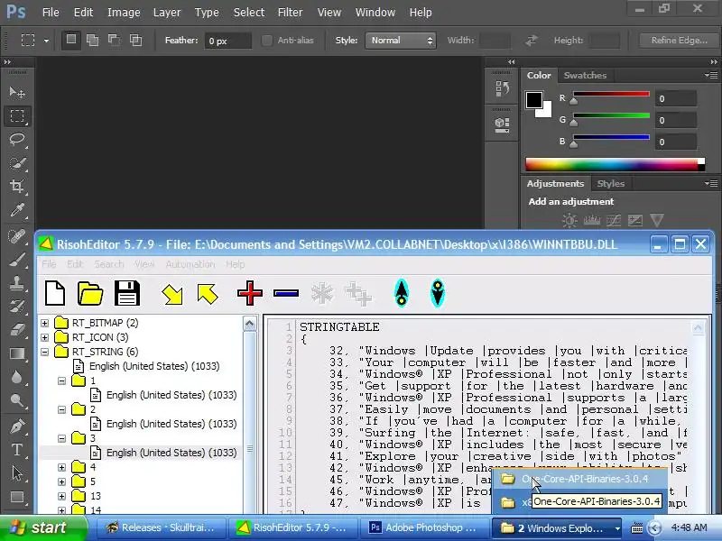Select the Healing Brush tool
This screenshot has height=541, width=722.
(x=17, y=236)
